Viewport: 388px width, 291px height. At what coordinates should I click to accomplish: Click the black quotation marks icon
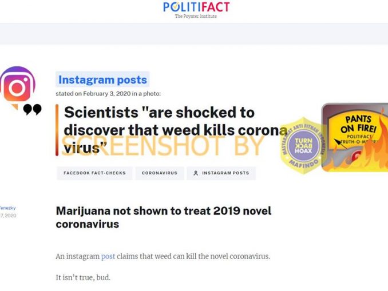tap(32, 109)
